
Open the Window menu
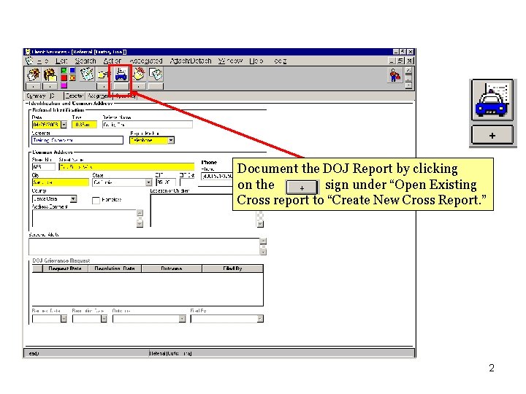click(230, 61)
